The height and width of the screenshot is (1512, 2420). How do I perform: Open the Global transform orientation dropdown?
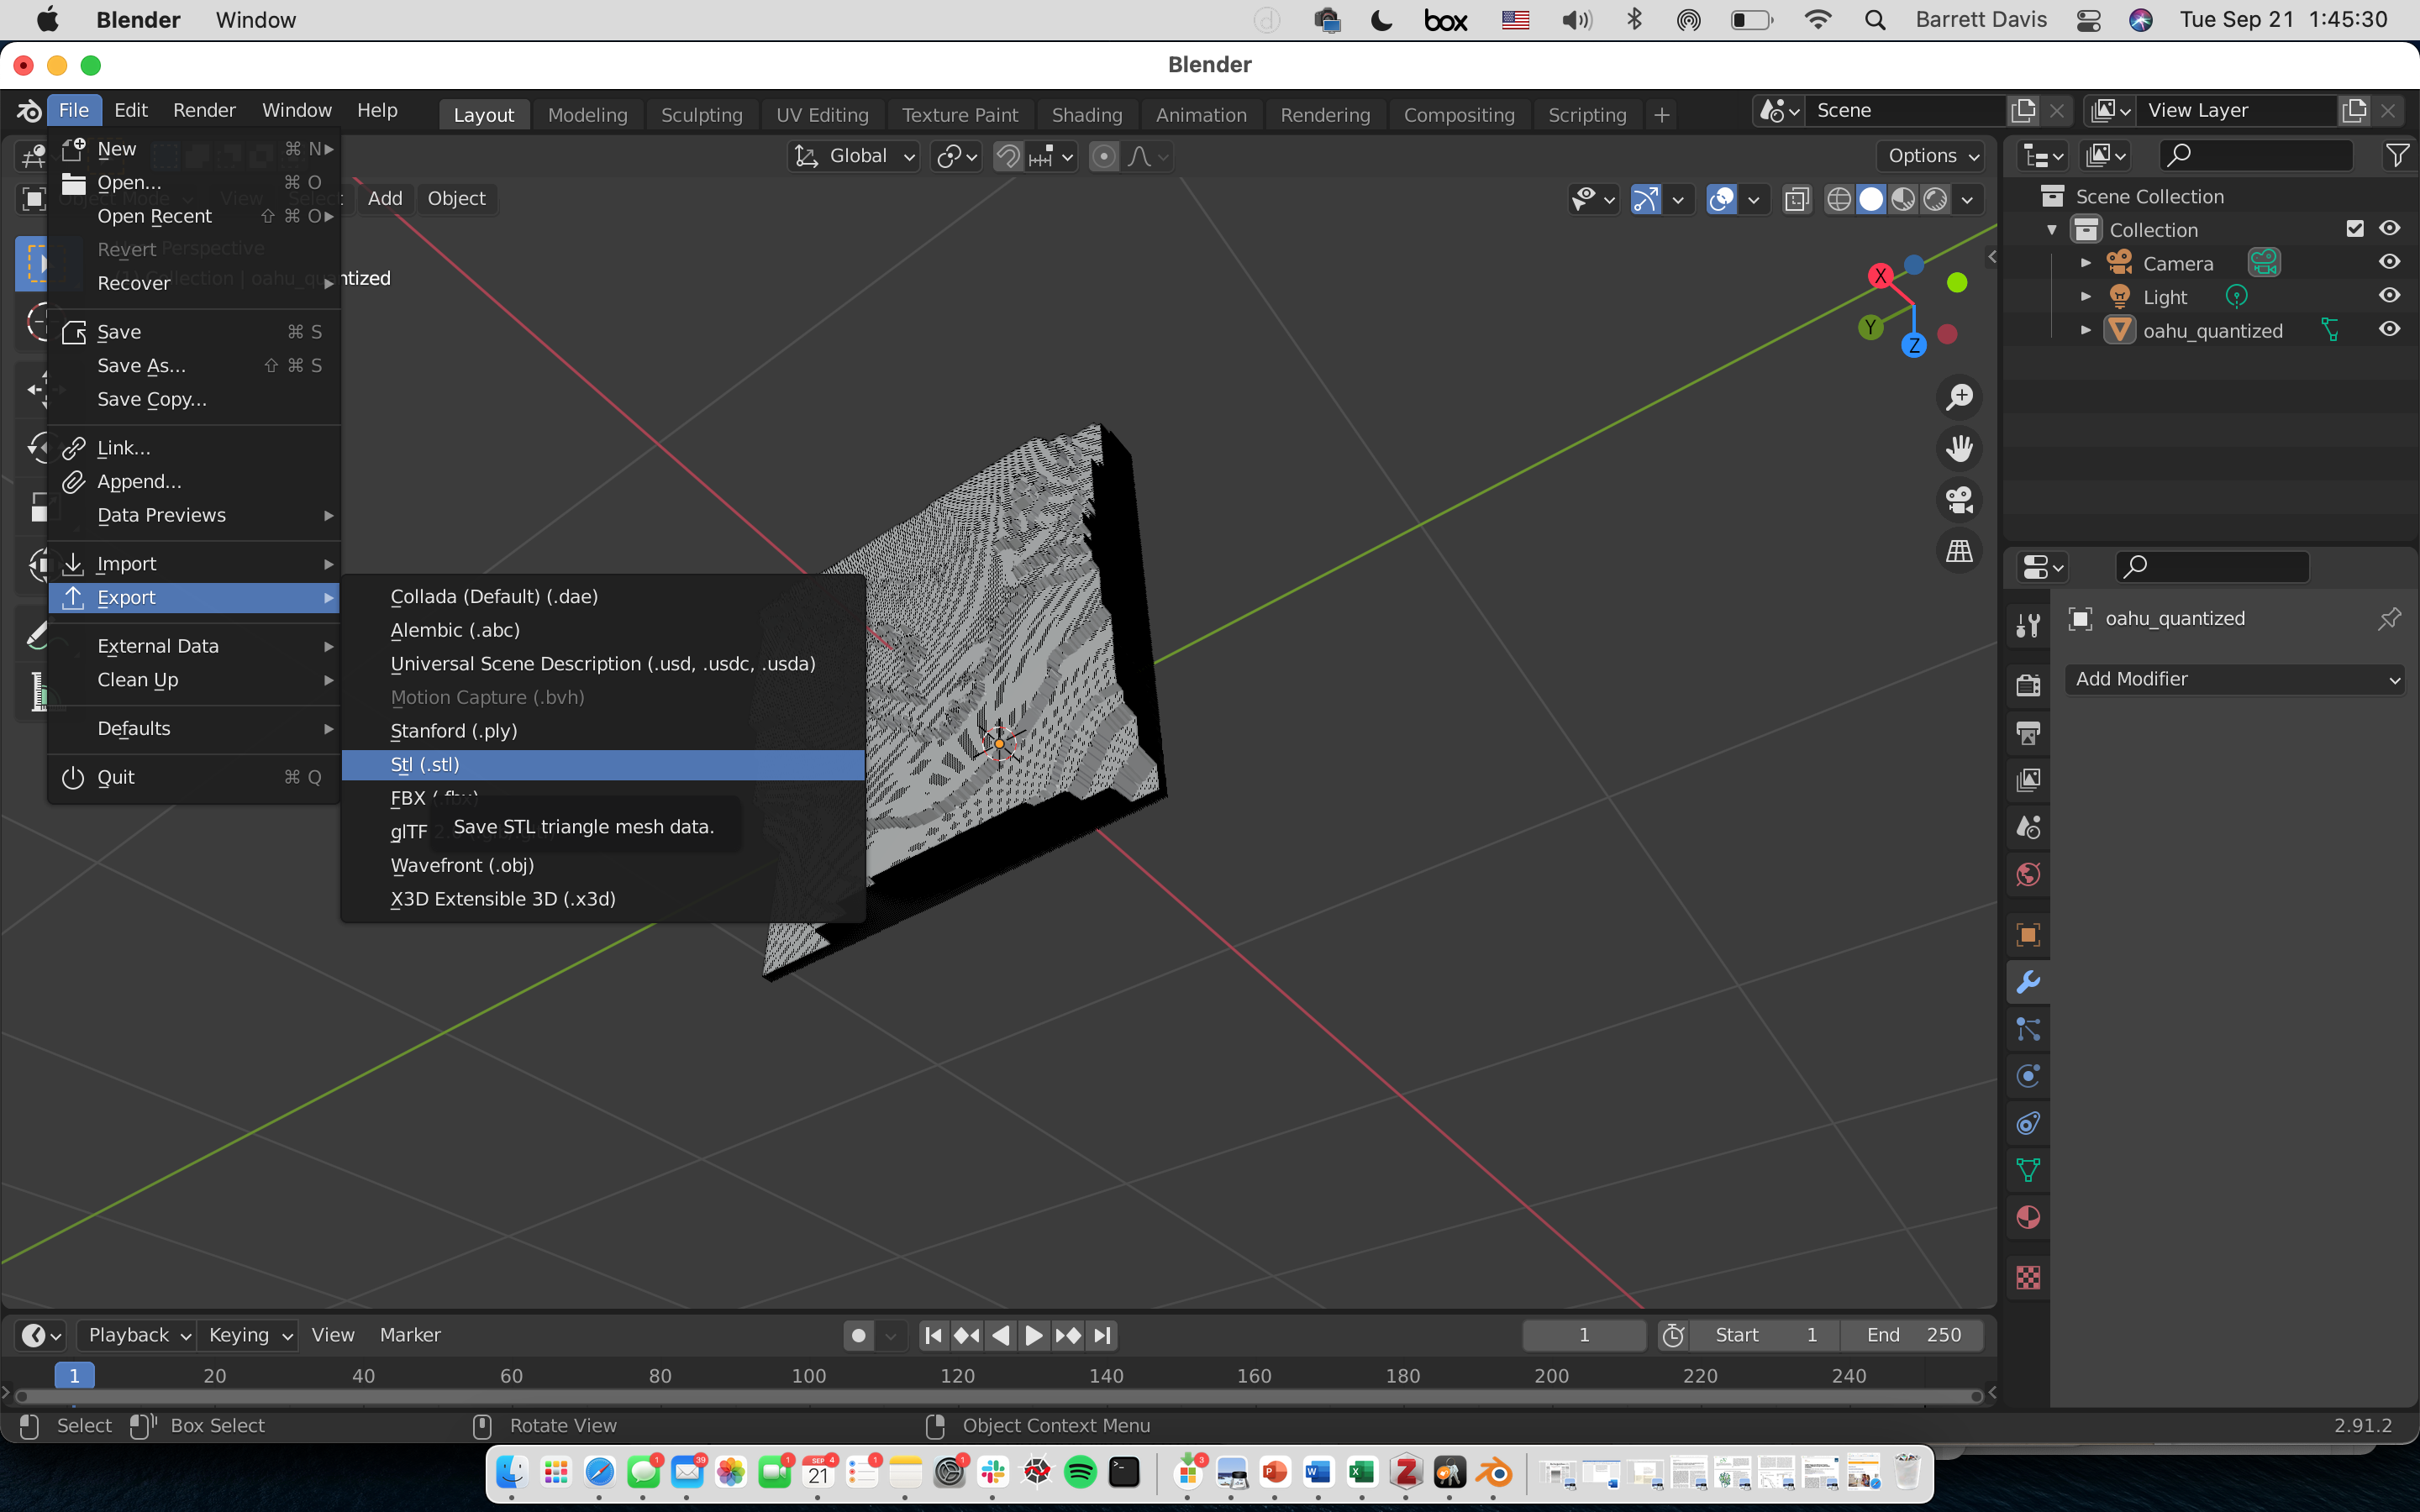click(x=853, y=156)
